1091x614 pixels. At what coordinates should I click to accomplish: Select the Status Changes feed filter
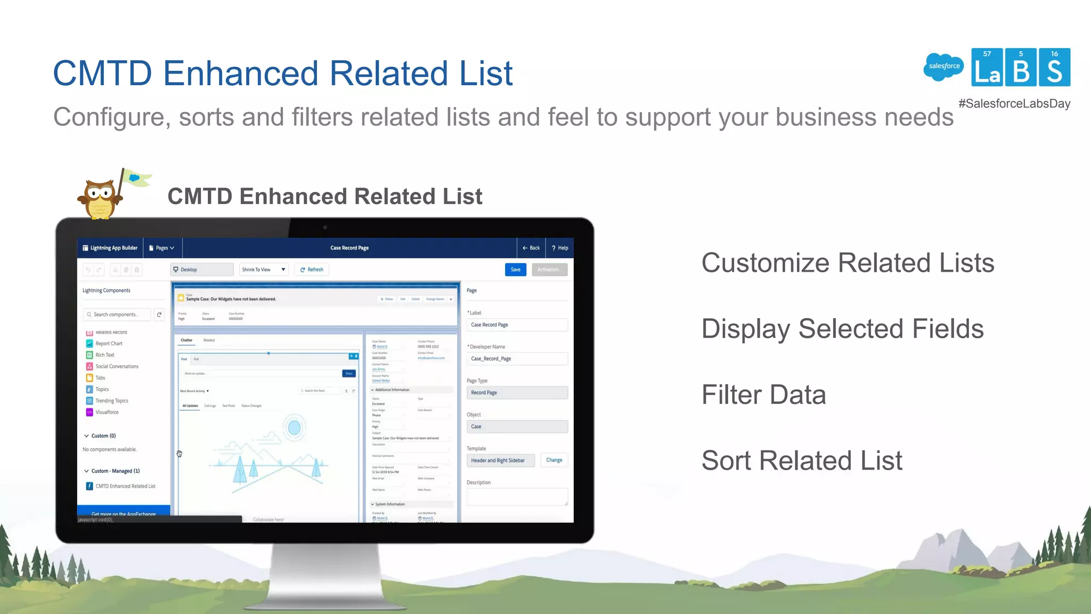pos(251,406)
